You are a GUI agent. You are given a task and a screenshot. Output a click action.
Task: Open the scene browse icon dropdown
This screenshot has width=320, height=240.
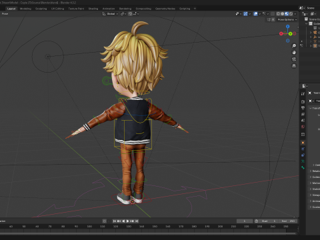tap(302, 8)
